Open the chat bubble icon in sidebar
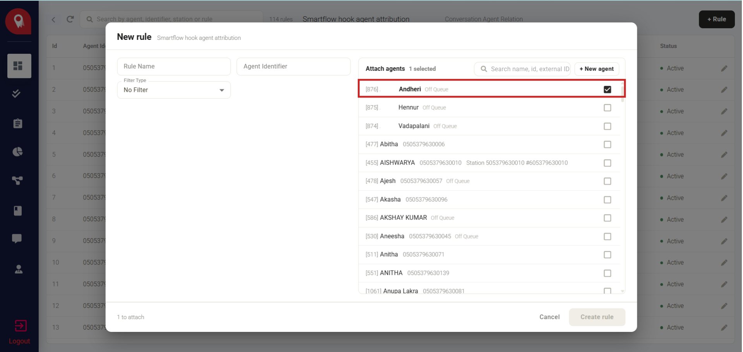The height and width of the screenshot is (352, 743). tap(17, 239)
